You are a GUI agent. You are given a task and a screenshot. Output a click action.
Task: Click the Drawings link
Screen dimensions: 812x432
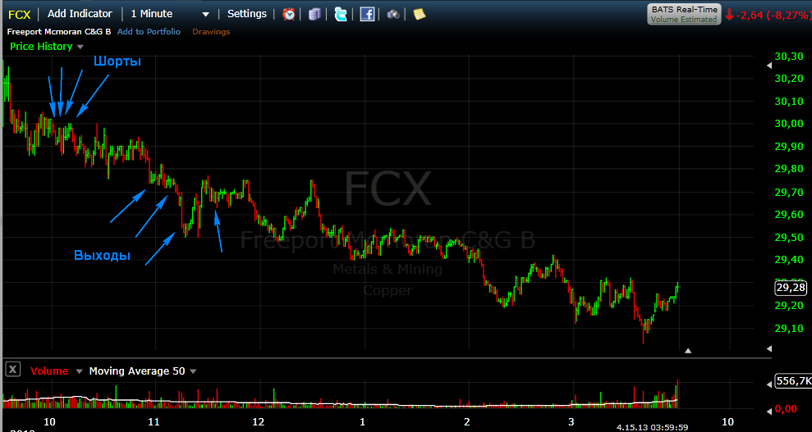(x=211, y=32)
